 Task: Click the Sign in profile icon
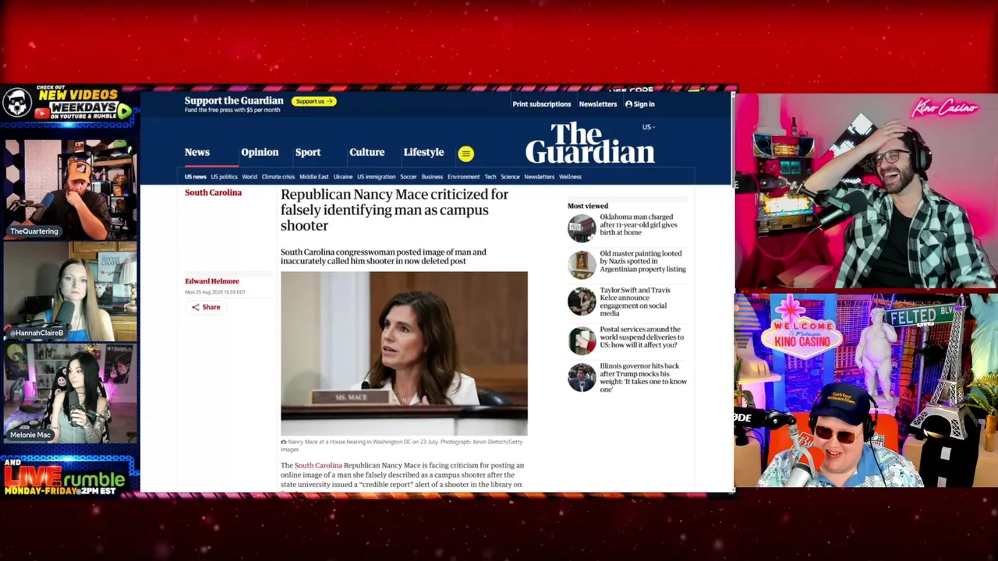click(x=628, y=104)
